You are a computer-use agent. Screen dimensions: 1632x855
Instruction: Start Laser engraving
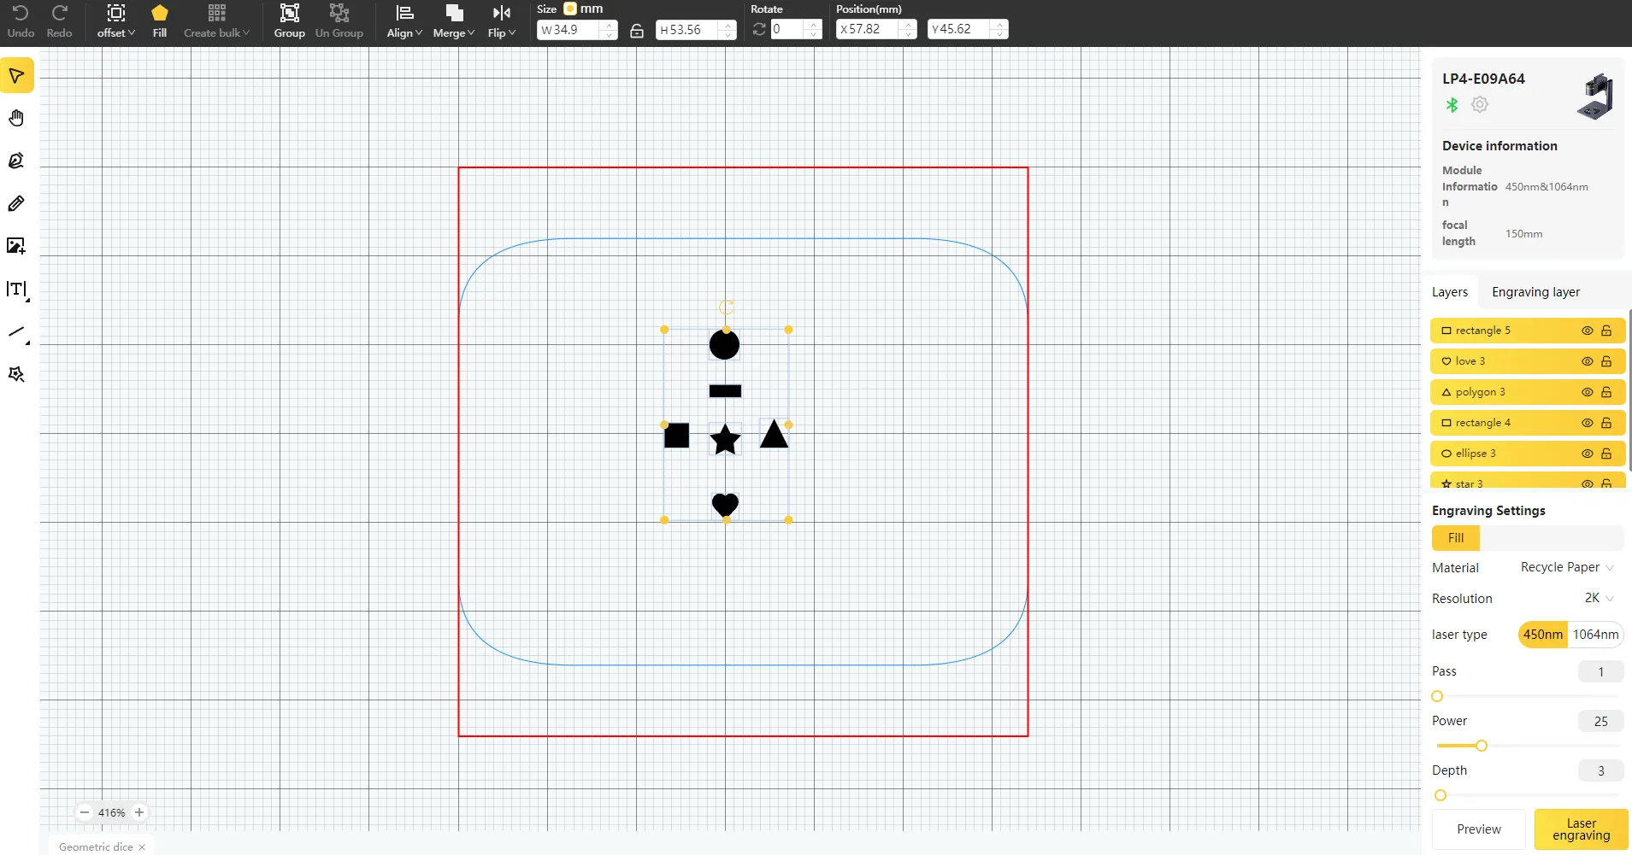coord(1581,829)
